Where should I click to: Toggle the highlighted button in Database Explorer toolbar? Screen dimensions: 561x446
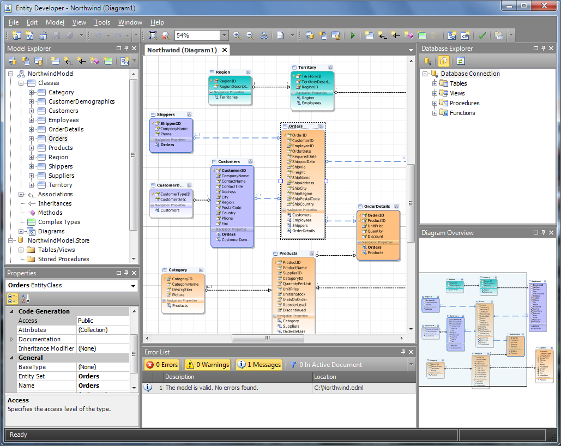coord(443,61)
